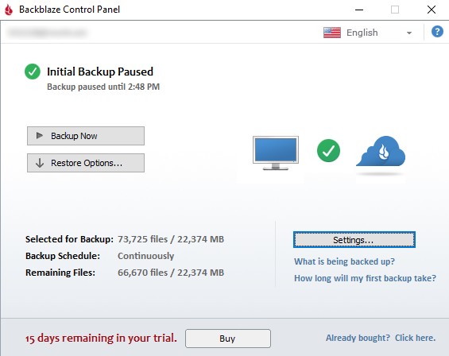Image resolution: width=449 pixels, height=356 pixels.
Task: Click '73,725 files / 22,374 MB' value
Action: (171, 239)
